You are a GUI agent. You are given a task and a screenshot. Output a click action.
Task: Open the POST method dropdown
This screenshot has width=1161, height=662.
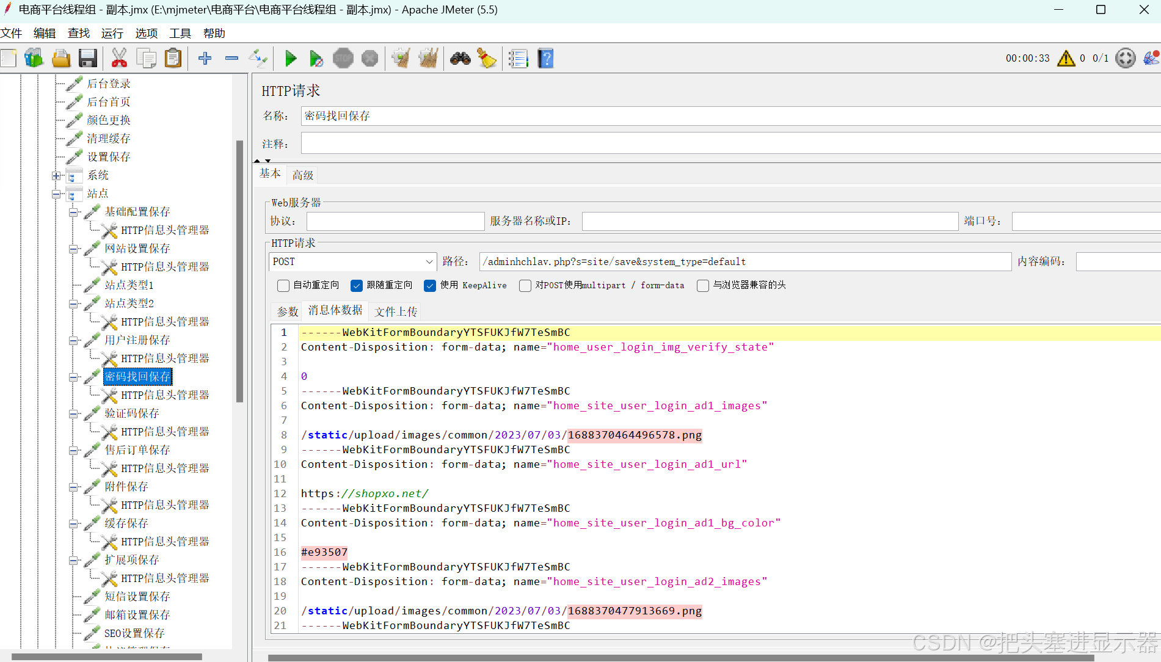(352, 262)
